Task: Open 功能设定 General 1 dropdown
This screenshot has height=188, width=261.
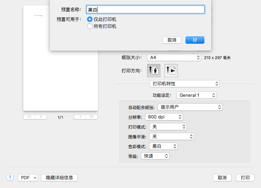Action: pyautogui.click(x=196, y=95)
